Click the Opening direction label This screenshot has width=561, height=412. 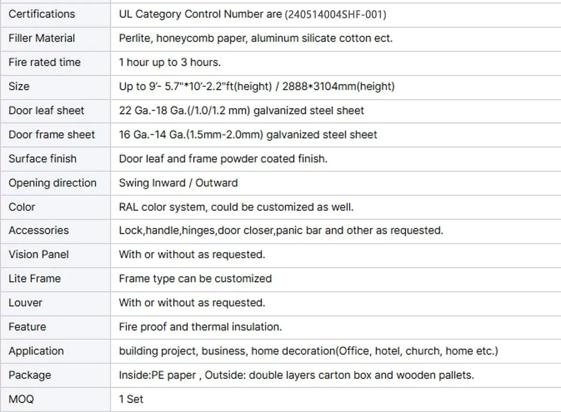[52, 183]
